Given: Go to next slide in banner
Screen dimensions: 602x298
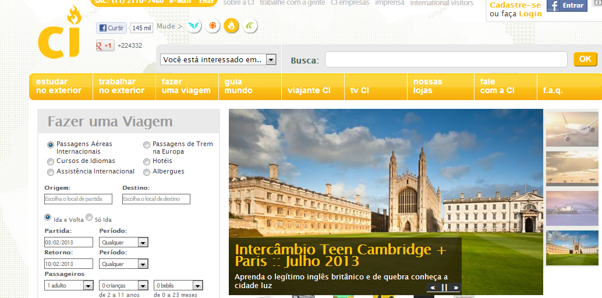Looking at the screenshot, I should click(x=456, y=288).
